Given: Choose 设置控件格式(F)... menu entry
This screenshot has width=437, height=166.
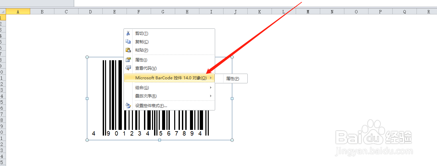Looking at the screenshot, I should 169,106.
